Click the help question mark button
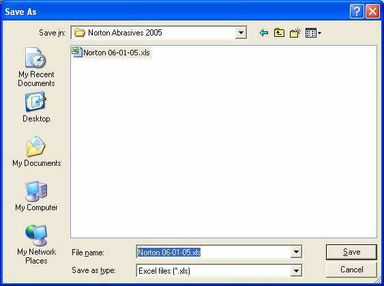Screen dimensions: 384x286 pyautogui.click(x=357, y=12)
